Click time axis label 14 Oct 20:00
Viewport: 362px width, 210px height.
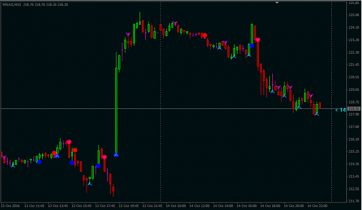click(x=294, y=205)
